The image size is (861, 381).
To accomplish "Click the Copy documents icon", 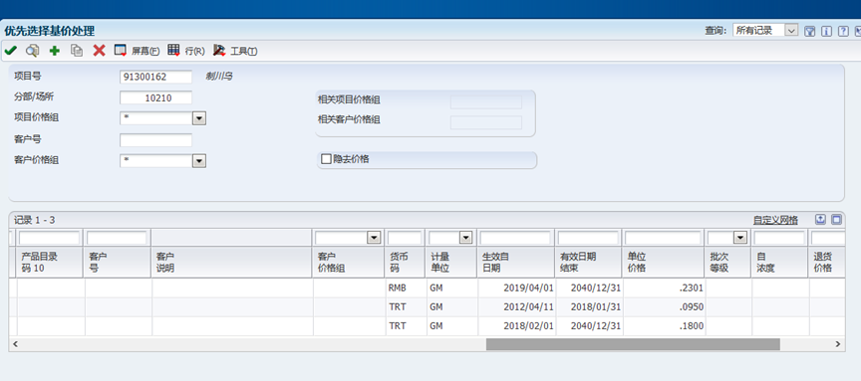I will pos(77,51).
